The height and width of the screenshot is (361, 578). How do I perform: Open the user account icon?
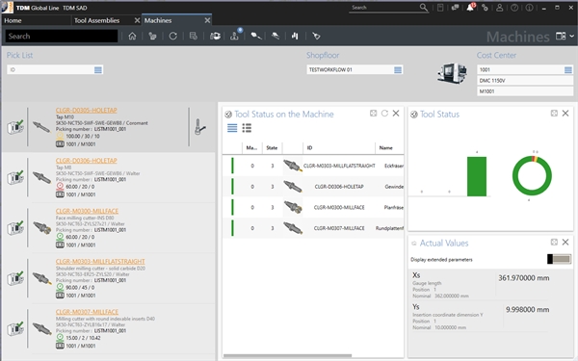pyautogui.click(x=499, y=8)
